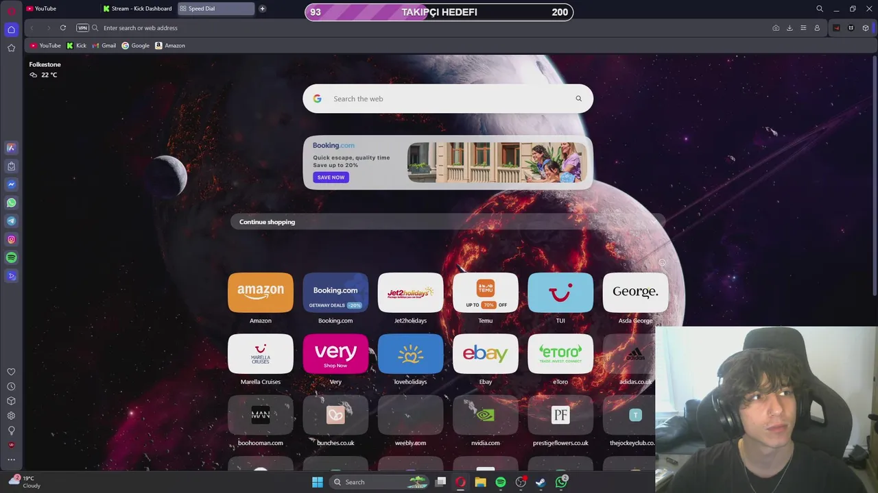878x493 pixels.
Task: Click the tab search magnifier icon
Action: [x=820, y=9]
